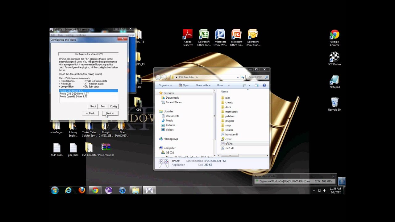The height and width of the screenshot is (222, 395).
Task: Open change view dropdown arrow in Explorer
Action: pos(249,85)
